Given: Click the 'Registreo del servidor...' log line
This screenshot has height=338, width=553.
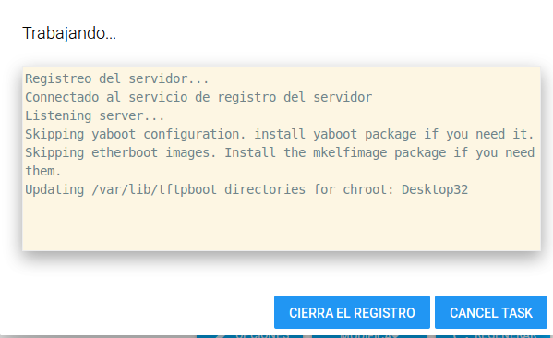Looking at the screenshot, I should 117,78.
